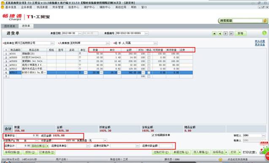Click the grid corner select-all header cell
Viewport: 269px width, 163px height.
tap(6, 50)
